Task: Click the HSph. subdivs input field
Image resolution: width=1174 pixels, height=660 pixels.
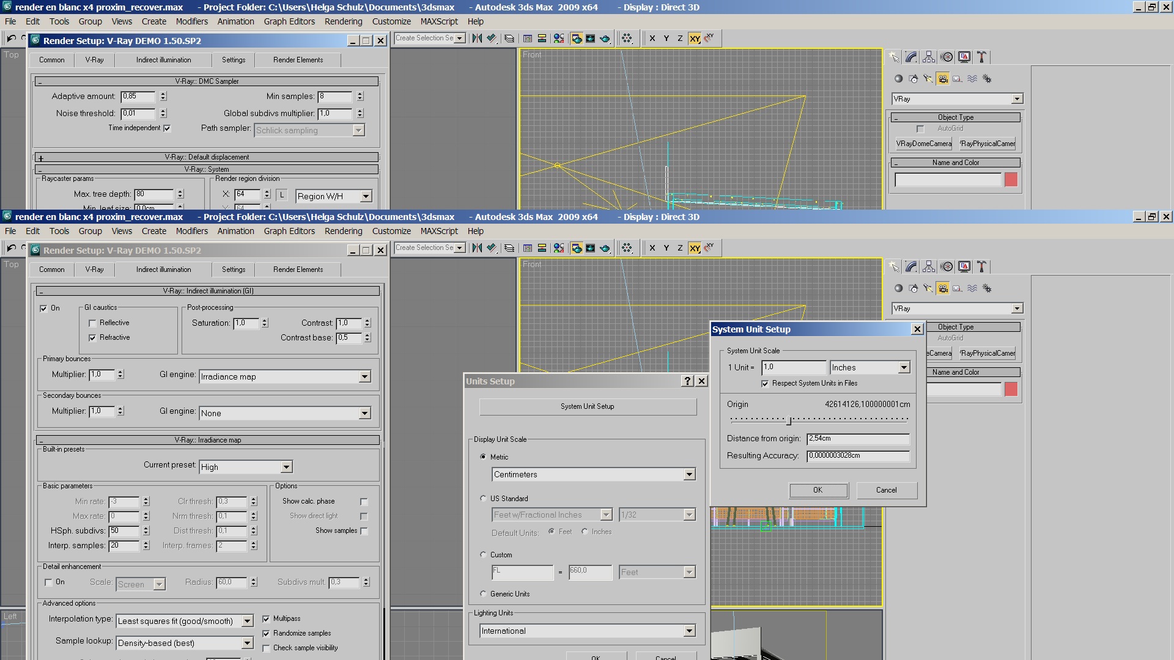Action: coord(124,531)
